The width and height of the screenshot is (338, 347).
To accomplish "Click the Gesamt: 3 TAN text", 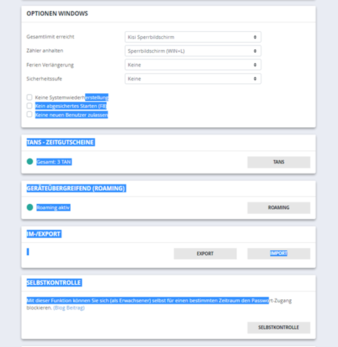I will coord(54,162).
